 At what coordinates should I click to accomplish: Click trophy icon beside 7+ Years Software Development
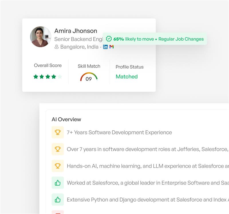pyautogui.click(x=58, y=132)
